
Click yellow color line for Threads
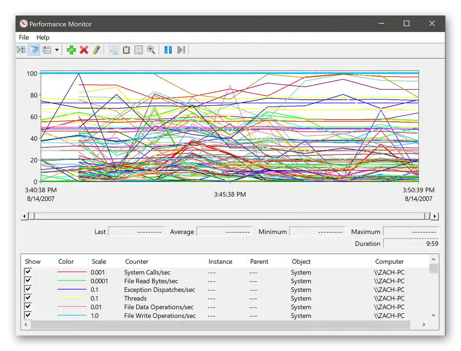(72, 298)
